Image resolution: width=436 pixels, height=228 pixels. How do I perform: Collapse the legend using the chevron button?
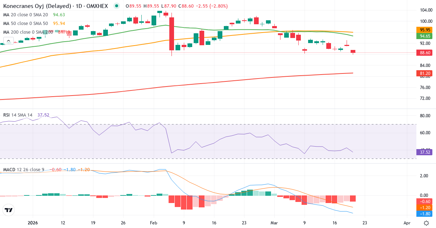click(8, 40)
